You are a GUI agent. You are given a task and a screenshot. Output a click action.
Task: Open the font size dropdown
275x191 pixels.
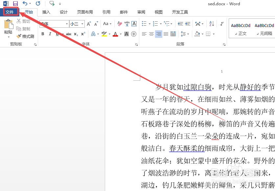(x=82, y=24)
